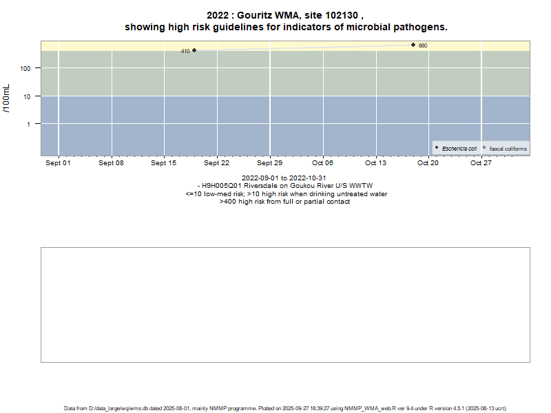Screen dimensions: 551x413
Task: Click the footer data source text
Action: coord(285,408)
